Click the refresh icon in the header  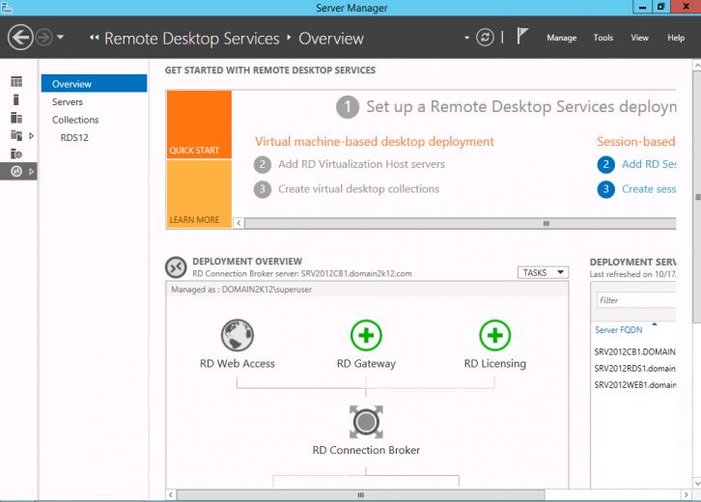[x=485, y=38]
